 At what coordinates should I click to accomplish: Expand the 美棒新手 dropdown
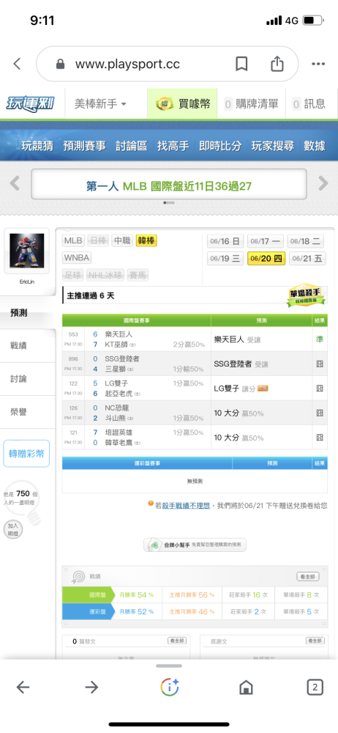pyautogui.click(x=100, y=104)
